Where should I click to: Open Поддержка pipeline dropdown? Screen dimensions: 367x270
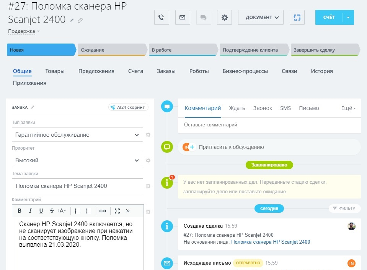click(x=24, y=31)
